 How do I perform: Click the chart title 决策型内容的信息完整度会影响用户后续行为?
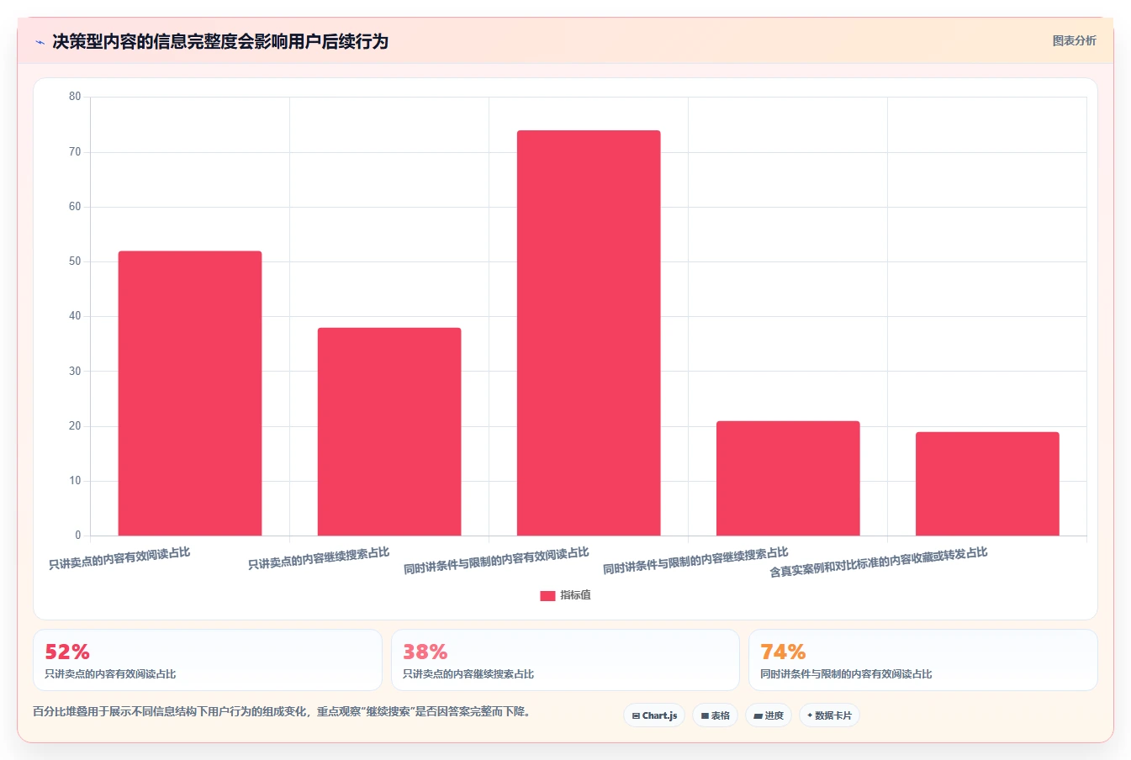tap(220, 41)
